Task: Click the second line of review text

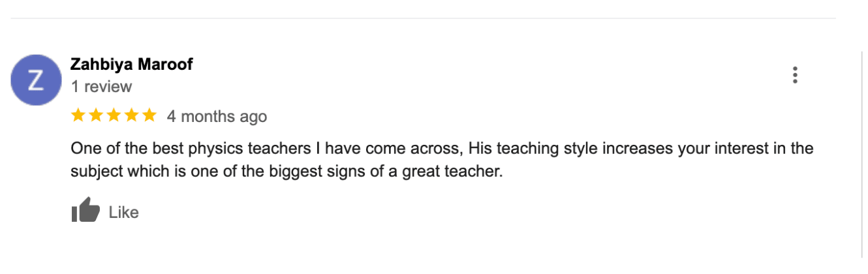Action: click(287, 172)
